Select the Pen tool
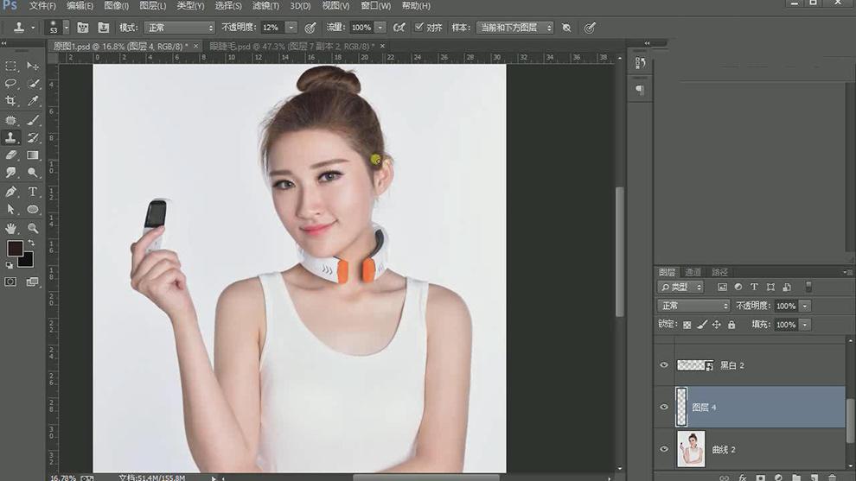This screenshot has height=481, width=856. coord(11,192)
